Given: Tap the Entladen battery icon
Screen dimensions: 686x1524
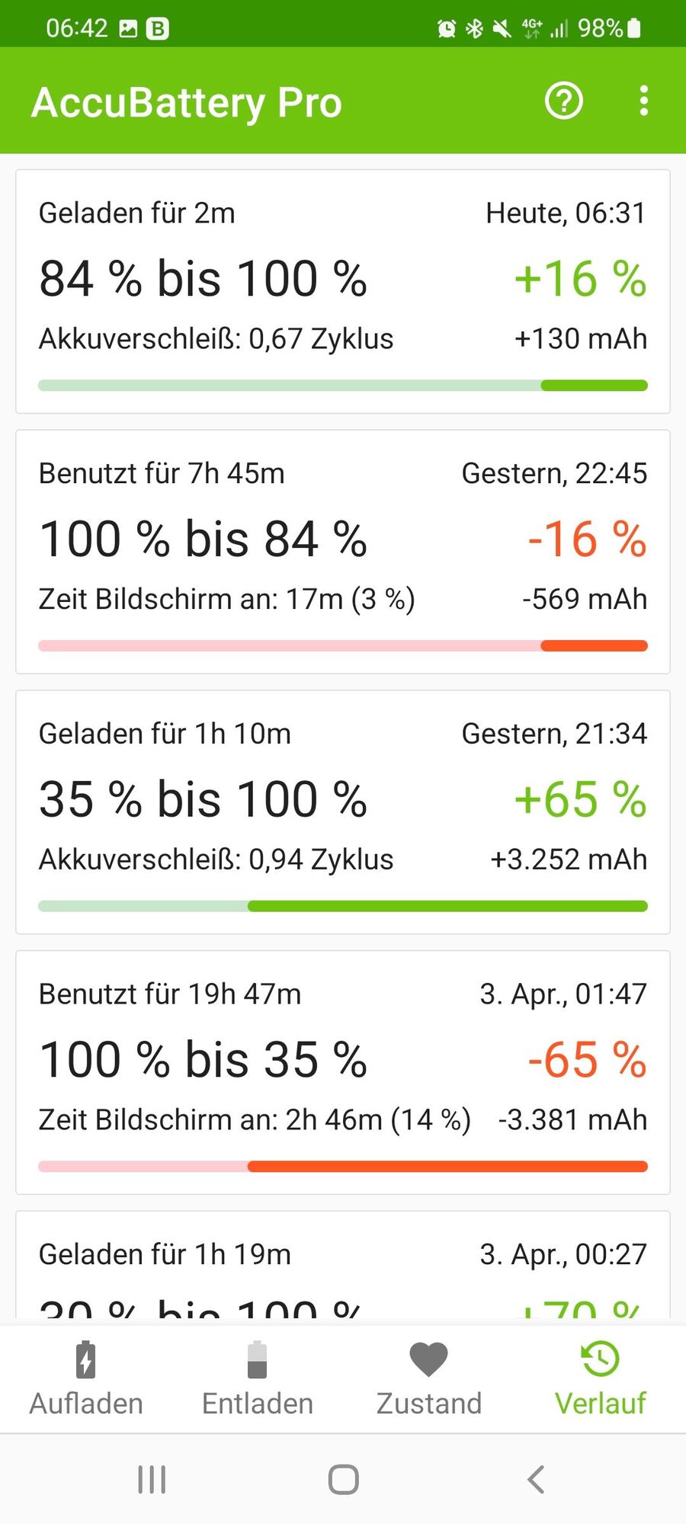Looking at the screenshot, I should [258, 1359].
